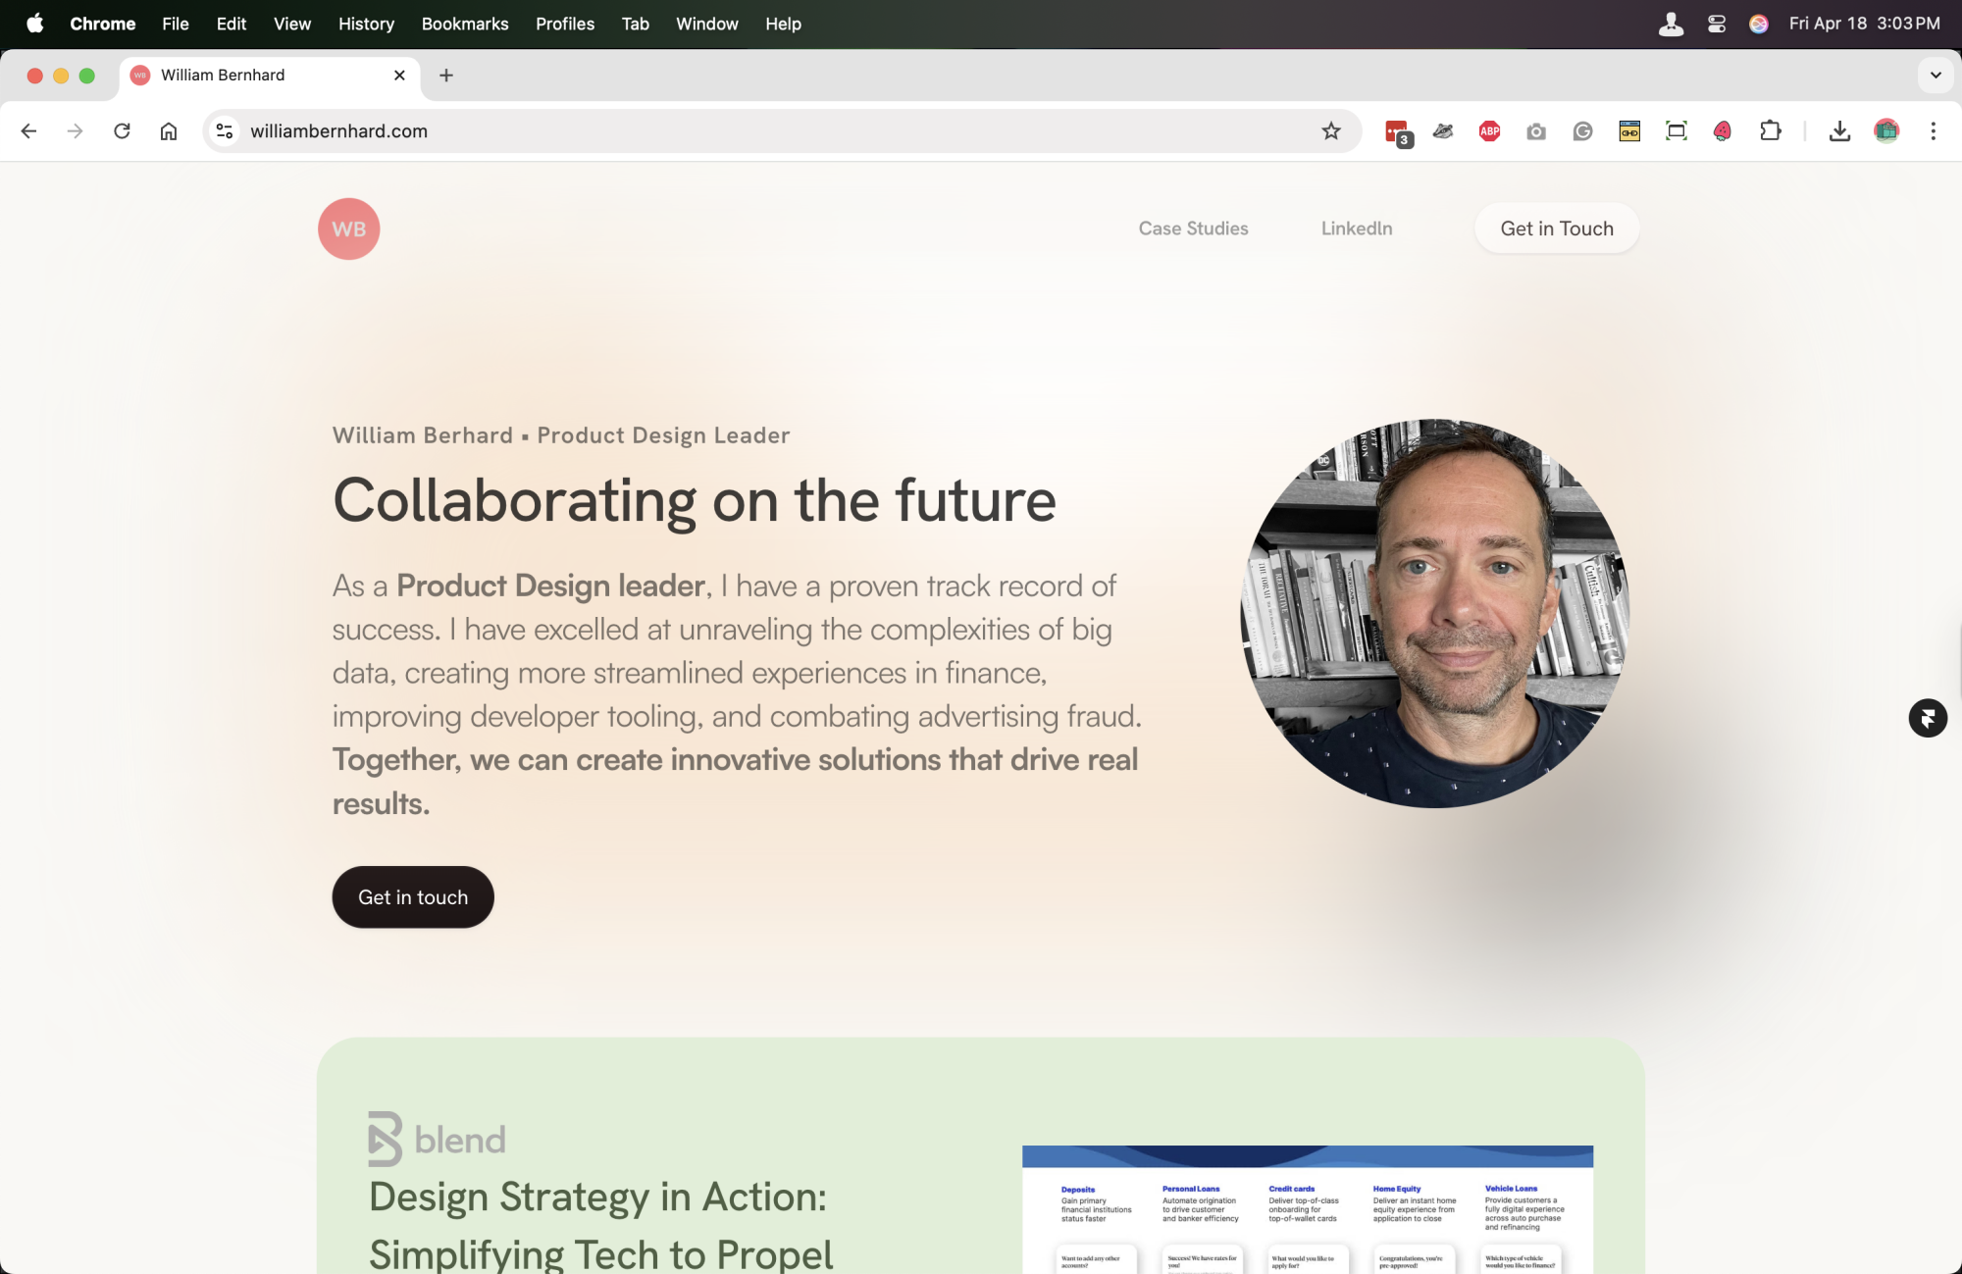
Task: Bookmark this page with the star icon
Action: tap(1330, 130)
